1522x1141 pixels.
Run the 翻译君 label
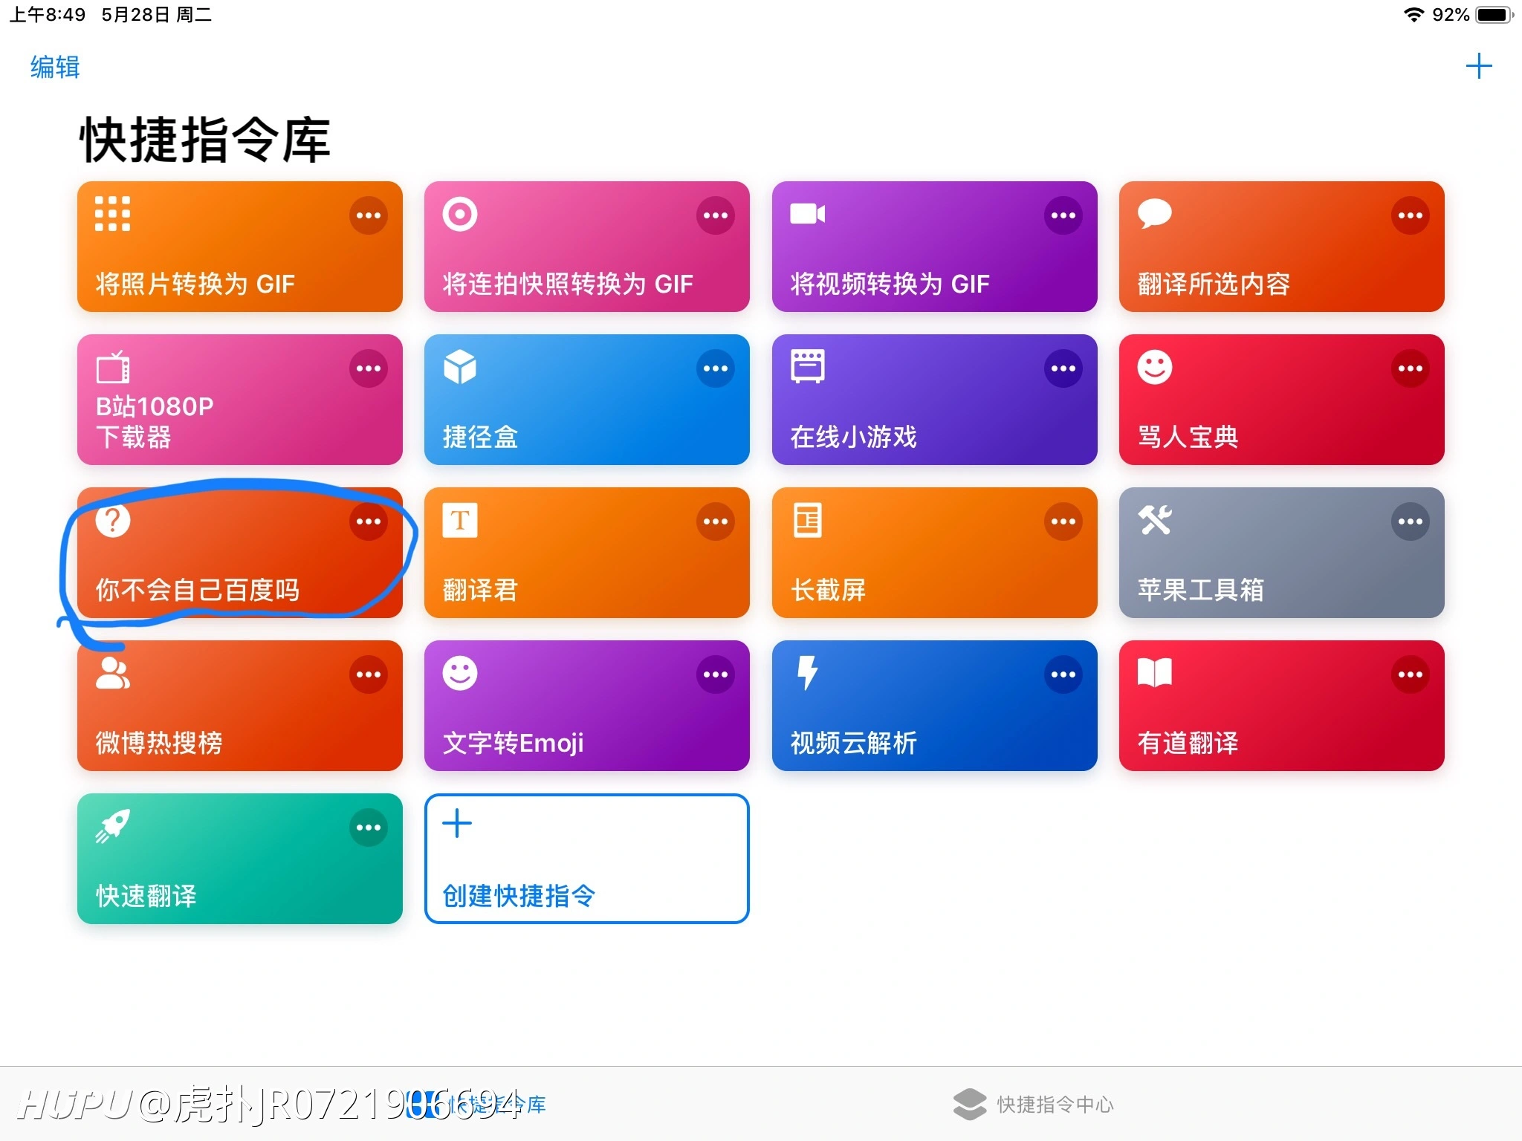tap(480, 590)
